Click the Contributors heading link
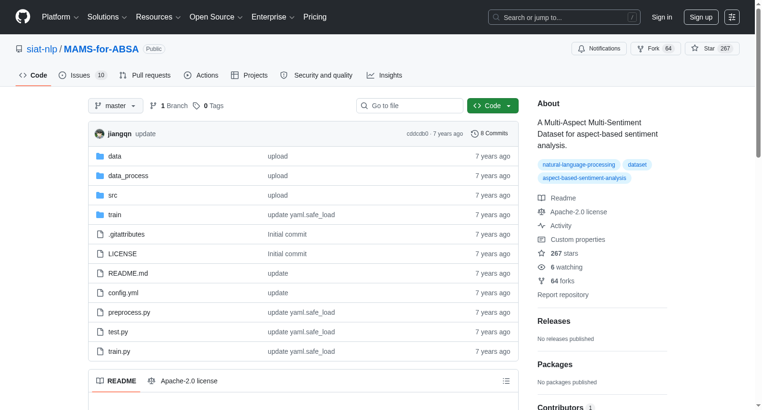The width and height of the screenshot is (762, 410). (561, 407)
